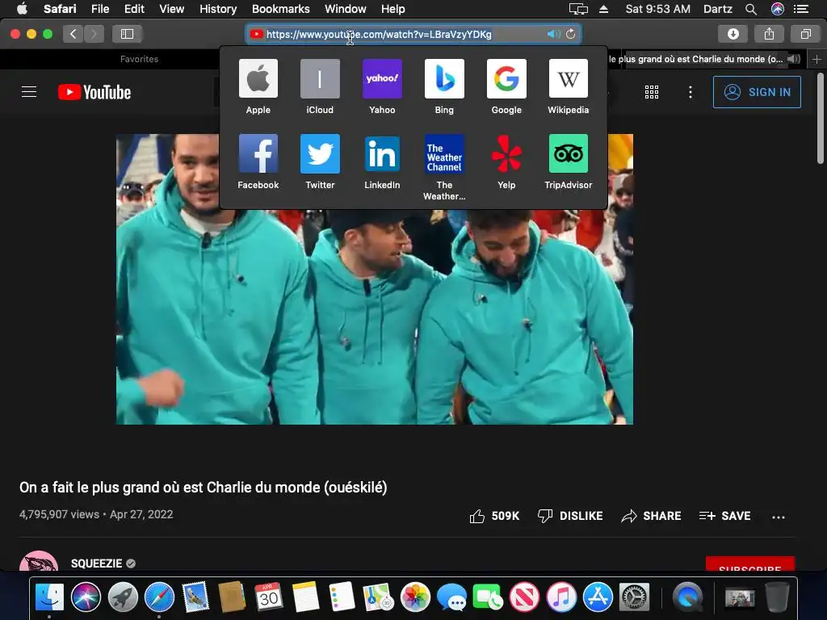Screen dimensions: 827x620
Task: Add a new tab with plus button
Action: [x=817, y=59]
